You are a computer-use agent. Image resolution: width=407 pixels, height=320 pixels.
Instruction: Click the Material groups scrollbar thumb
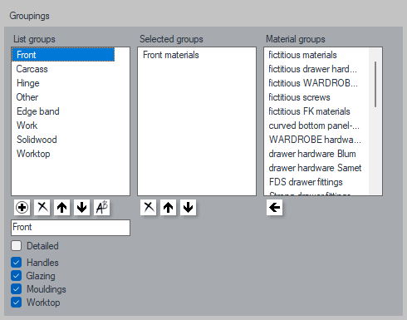pyautogui.click(x=375, y=84)
